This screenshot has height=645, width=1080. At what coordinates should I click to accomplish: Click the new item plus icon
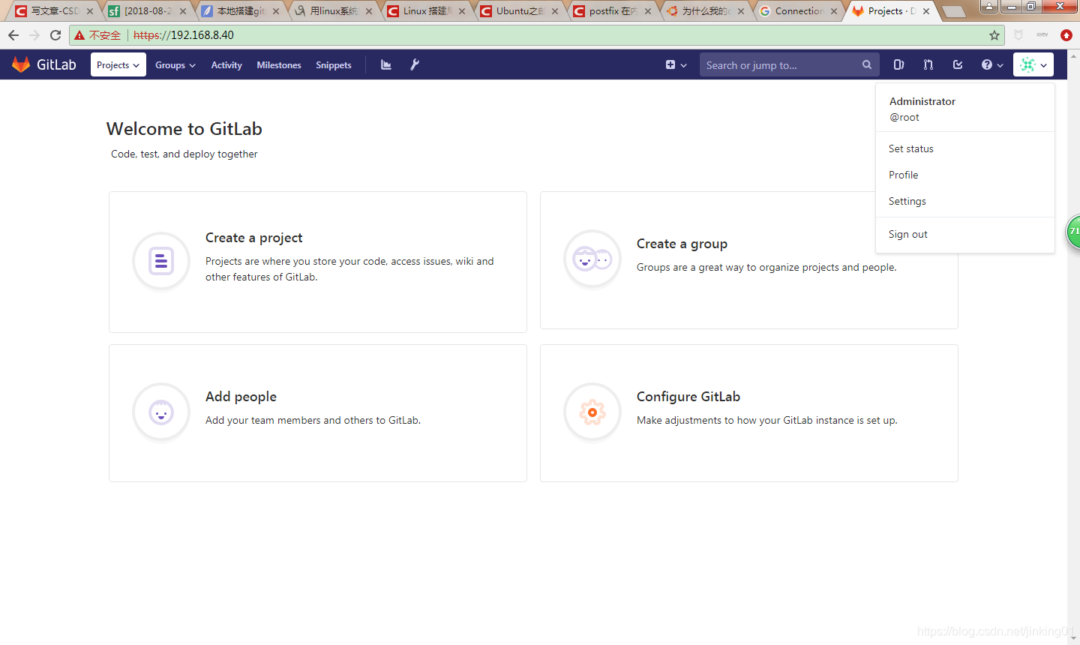670,65
